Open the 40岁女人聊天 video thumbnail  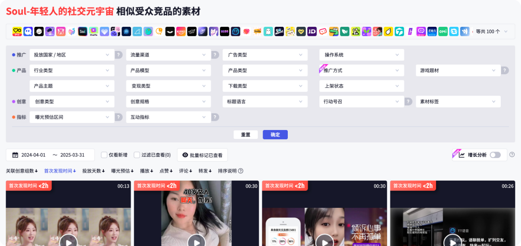click(x=196, y=213)
